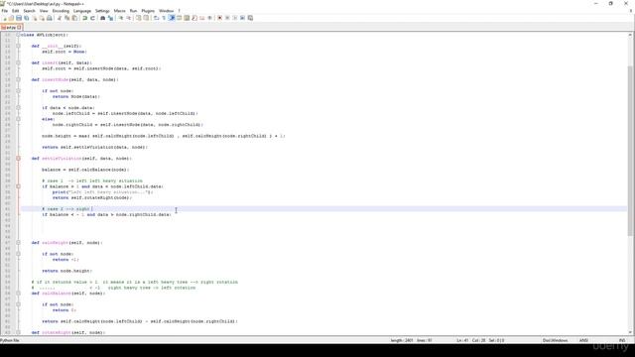Toggle show all characters

pos(164,18)
